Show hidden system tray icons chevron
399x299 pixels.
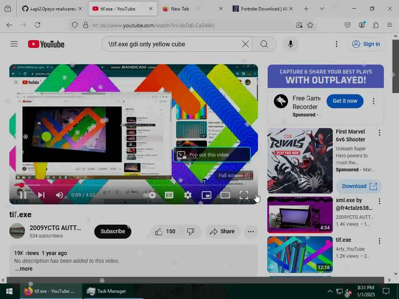330,291
